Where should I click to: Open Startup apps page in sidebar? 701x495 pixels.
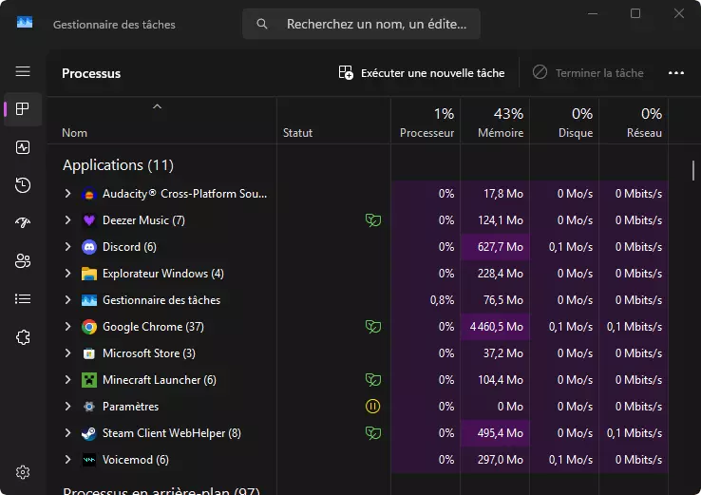[23, 223]
